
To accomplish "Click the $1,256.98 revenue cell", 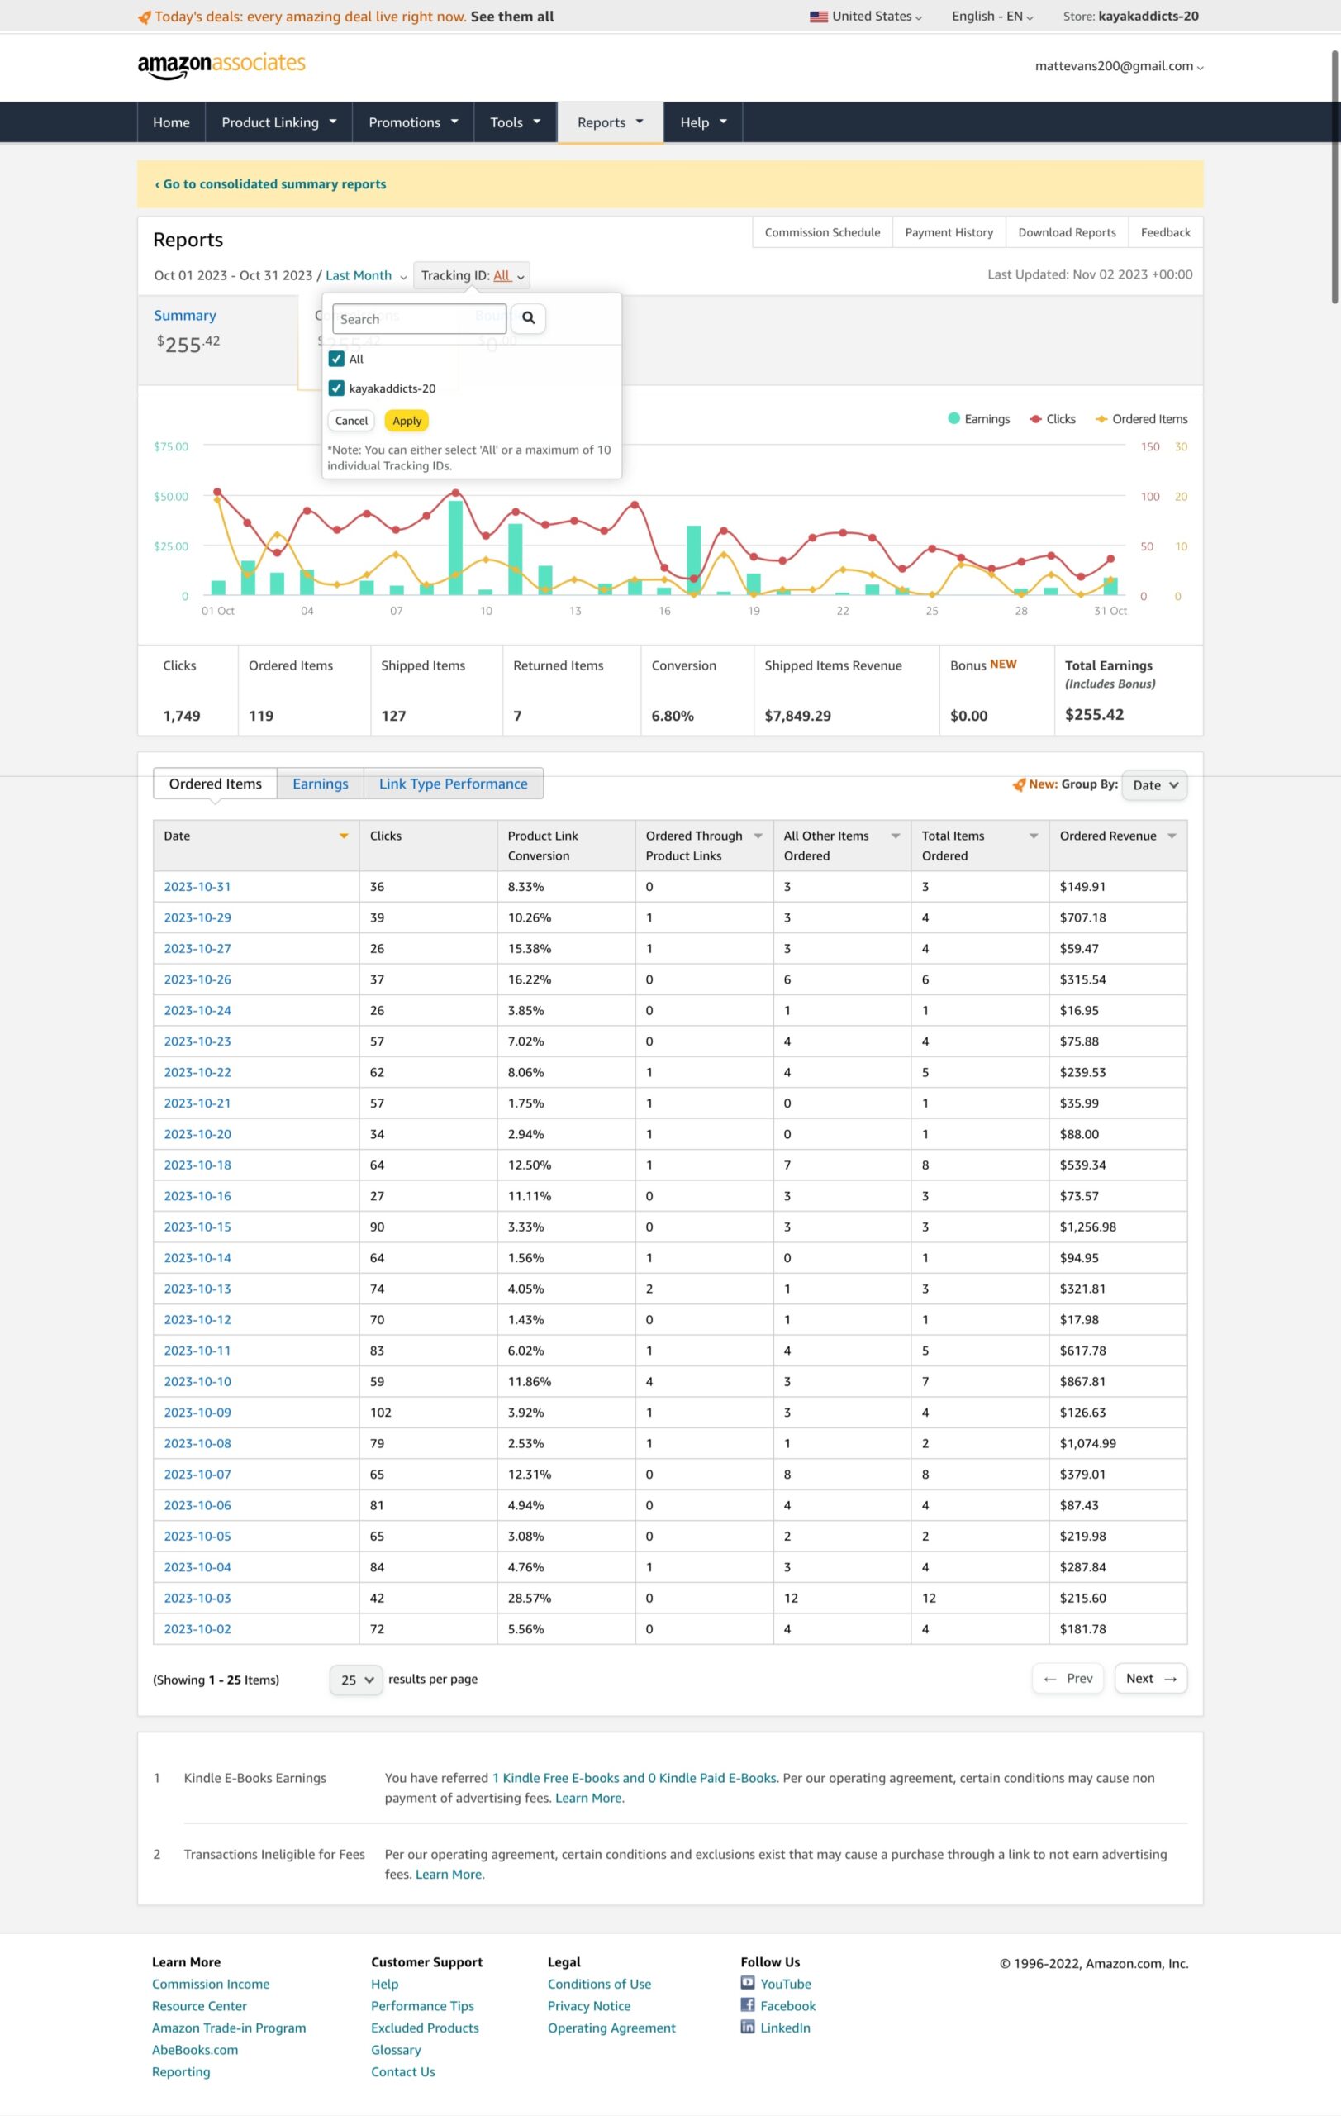I will point(1118,1227).
